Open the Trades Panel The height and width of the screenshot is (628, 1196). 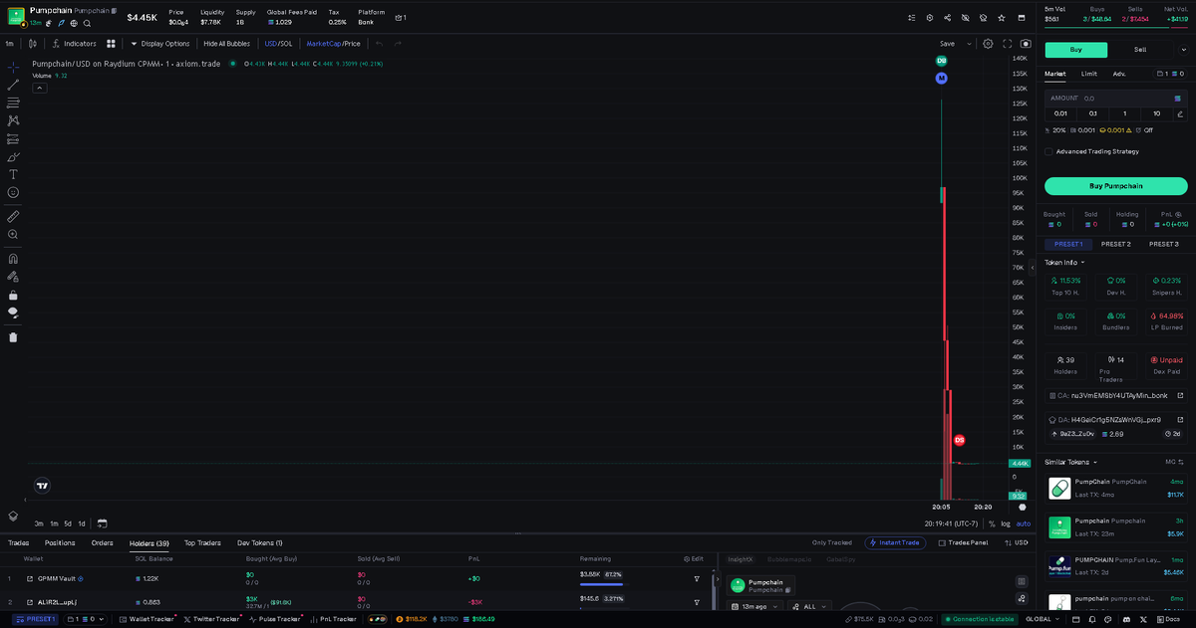pyautogui.click(x=962, y=542)
